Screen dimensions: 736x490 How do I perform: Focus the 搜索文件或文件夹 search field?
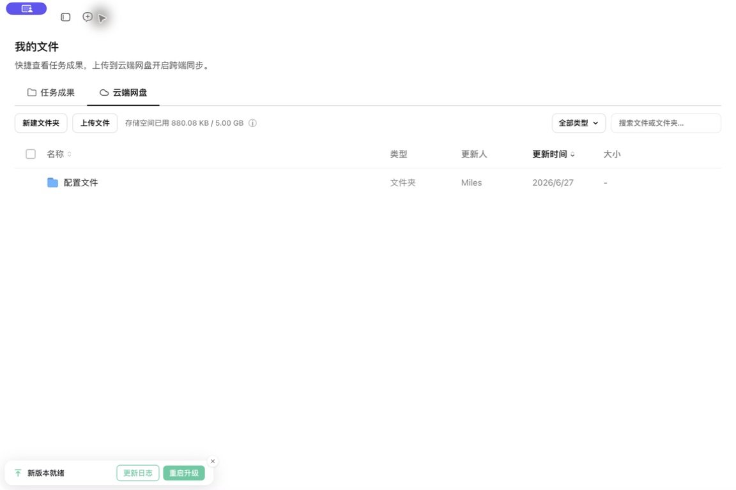coord(666,123)
